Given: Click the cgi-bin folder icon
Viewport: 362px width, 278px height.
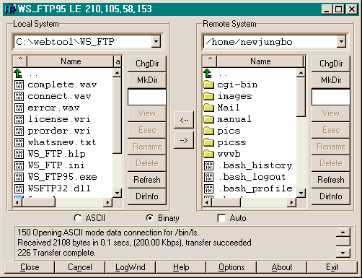Looking at the screenshot, I should click(x=208, y=84).
